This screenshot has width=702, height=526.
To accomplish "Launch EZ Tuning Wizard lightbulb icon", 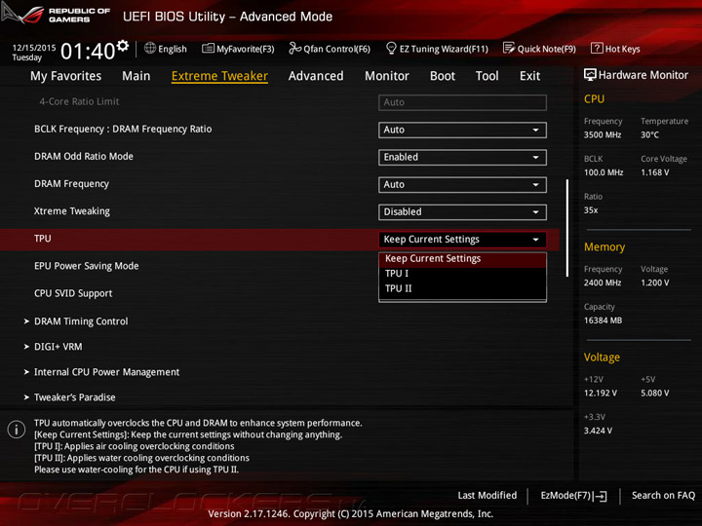I will coord(391,48).
